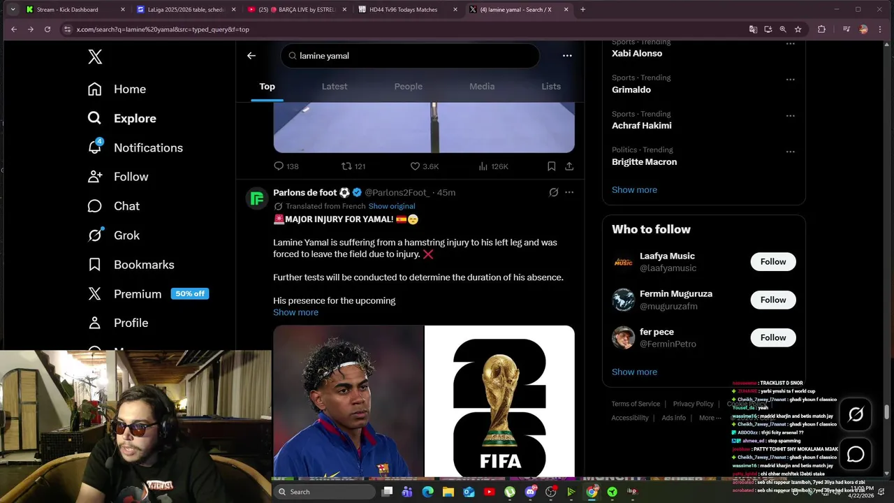Switch to the Lists search tab
This screenshot has width=894, height=503.
[x=551, y=87]
